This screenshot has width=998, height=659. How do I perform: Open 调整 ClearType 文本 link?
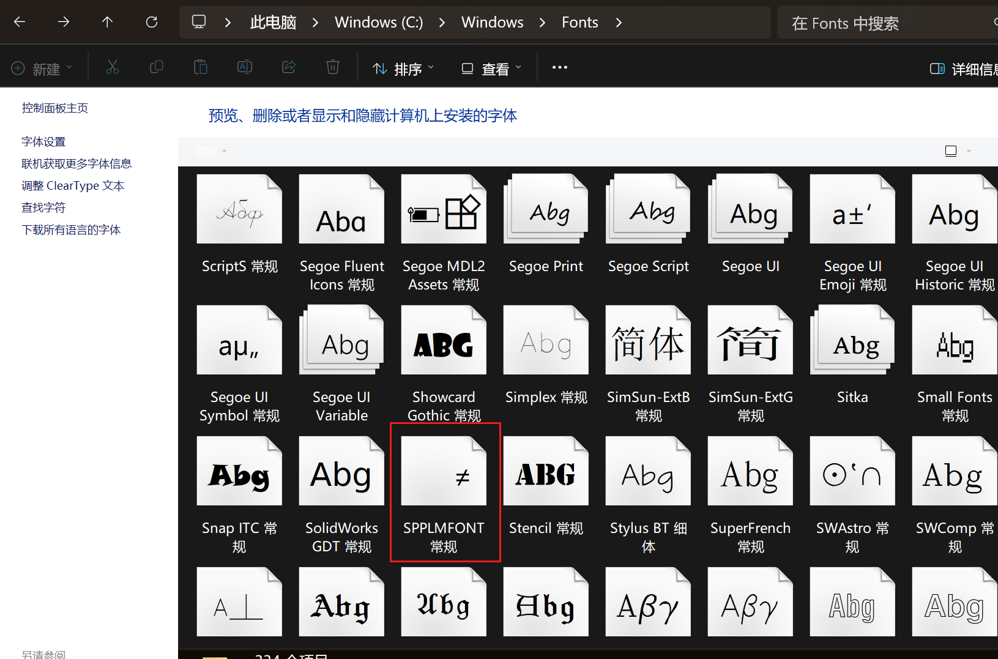73,186
